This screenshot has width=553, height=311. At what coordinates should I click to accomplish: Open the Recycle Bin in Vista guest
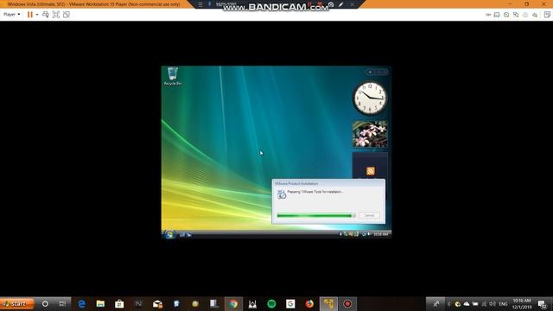173,76
